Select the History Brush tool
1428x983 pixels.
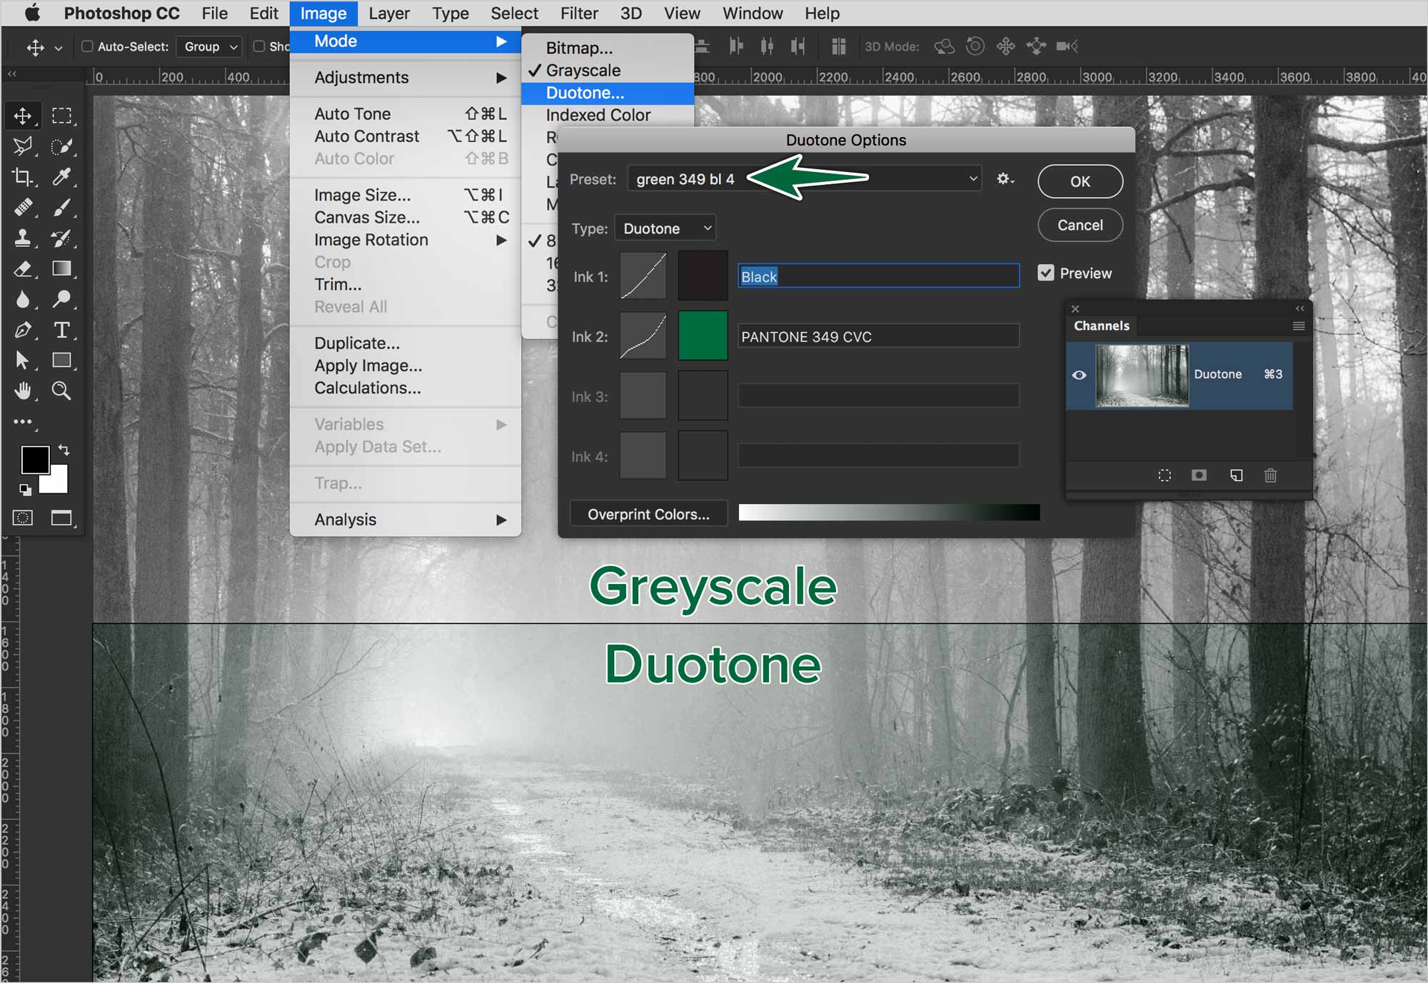pyautogui.click(x=61, y=238)
